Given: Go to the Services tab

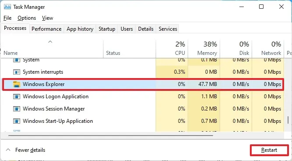Looking at the screenshot, I should point(168,29).
